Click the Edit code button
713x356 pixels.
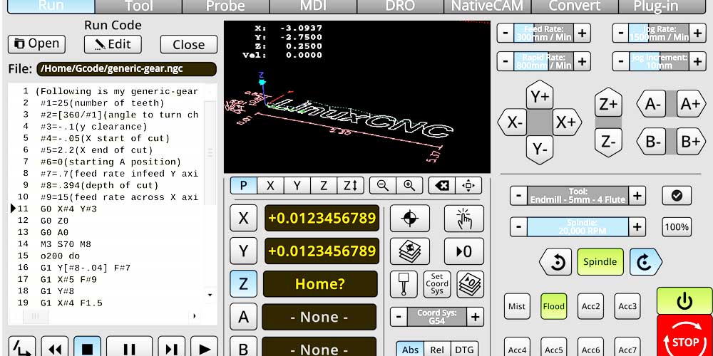(113, 44)
